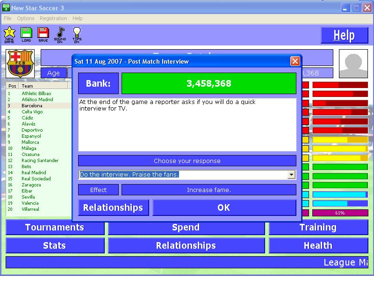The height and width of the screenshot is (281, 374).
Task: Open the large Help button
Action: [344, 36]
